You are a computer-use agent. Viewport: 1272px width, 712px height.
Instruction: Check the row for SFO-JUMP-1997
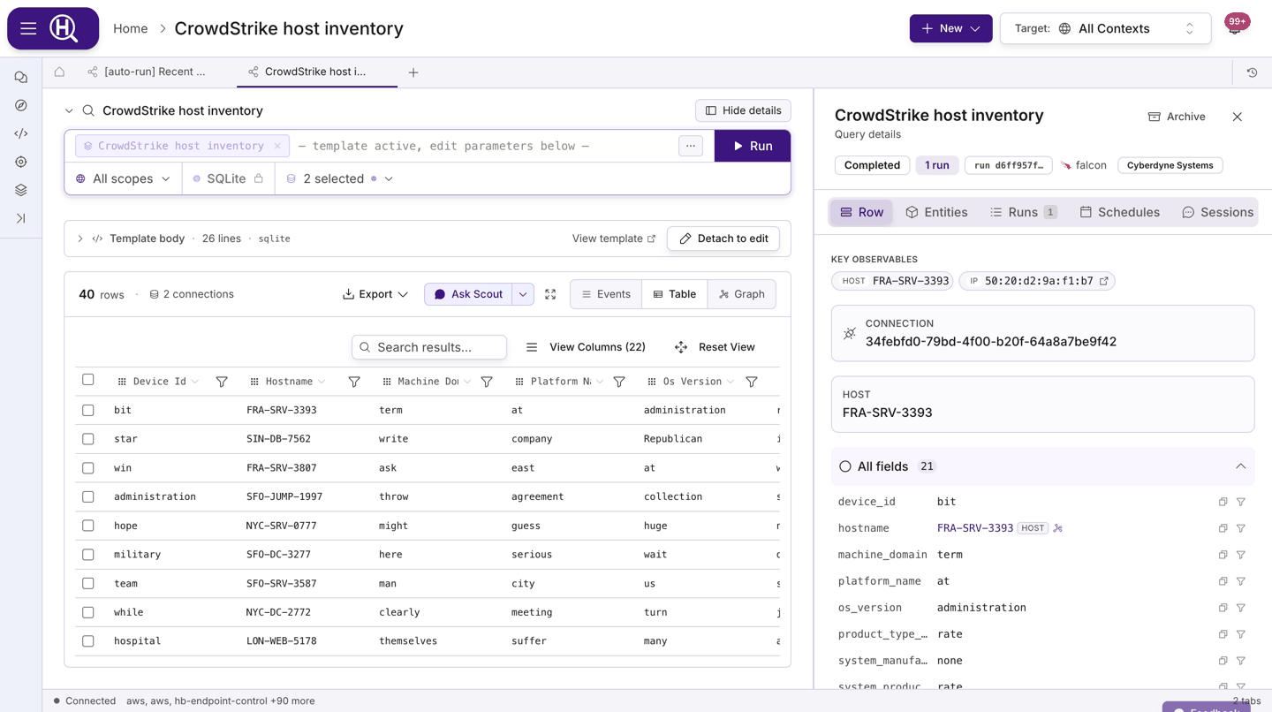click(x=87, y=496)
